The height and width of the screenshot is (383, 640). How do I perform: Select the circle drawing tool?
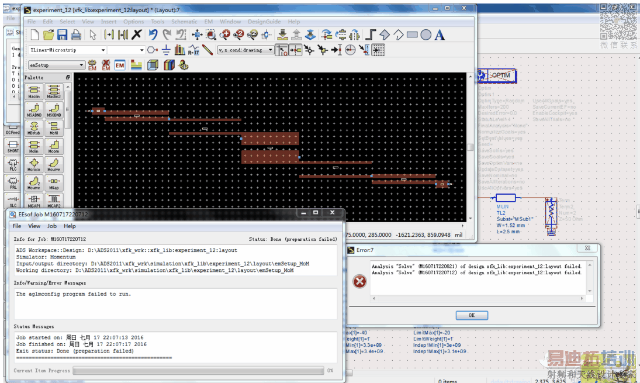click(425, 35)
